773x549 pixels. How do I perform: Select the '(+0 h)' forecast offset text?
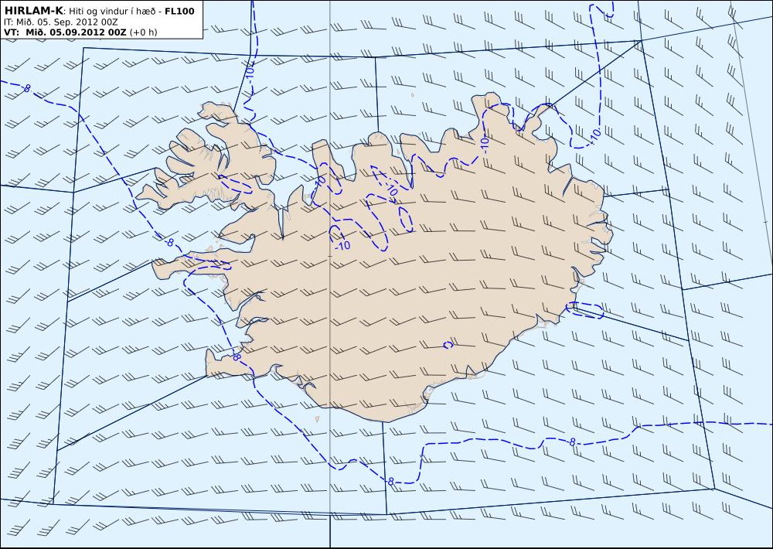click(x=143, y=32)
